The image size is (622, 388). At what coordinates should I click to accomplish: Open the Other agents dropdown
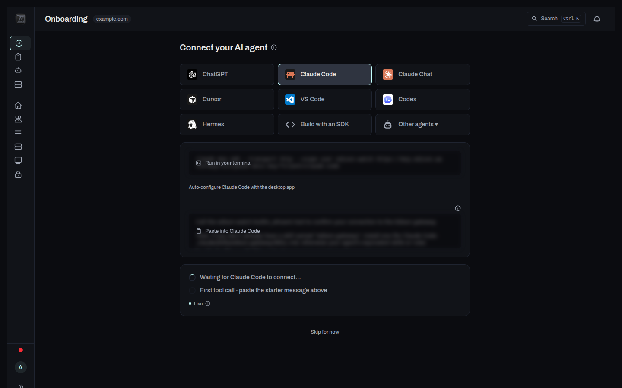tap(422, 125)
